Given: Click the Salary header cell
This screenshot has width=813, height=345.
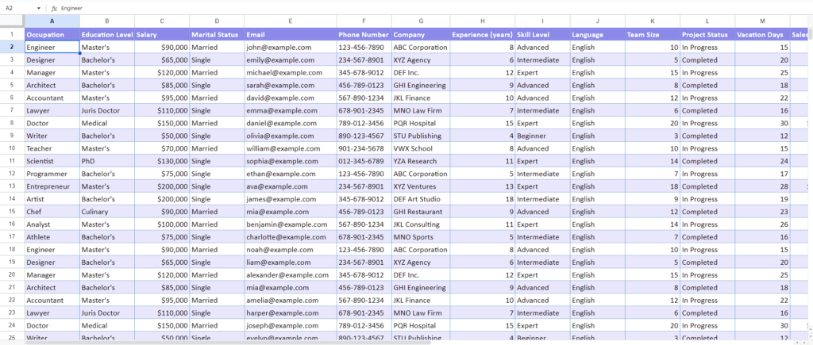Looking at the screenshot, I should click(x=162, y=35).
